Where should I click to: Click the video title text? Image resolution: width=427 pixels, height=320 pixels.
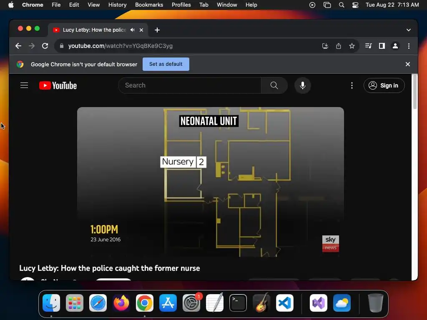110,268
